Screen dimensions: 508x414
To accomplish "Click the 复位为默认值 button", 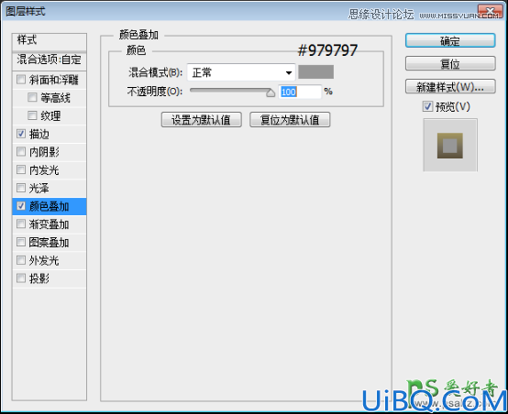I will [290, 120].
